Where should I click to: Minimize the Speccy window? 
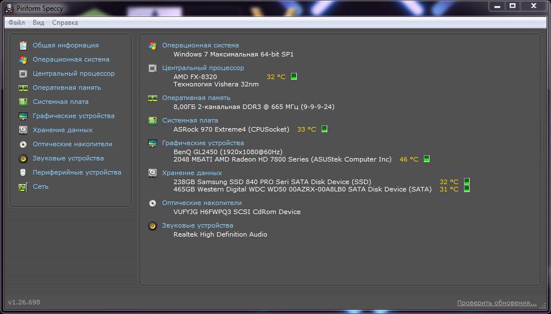click(497, 5)
